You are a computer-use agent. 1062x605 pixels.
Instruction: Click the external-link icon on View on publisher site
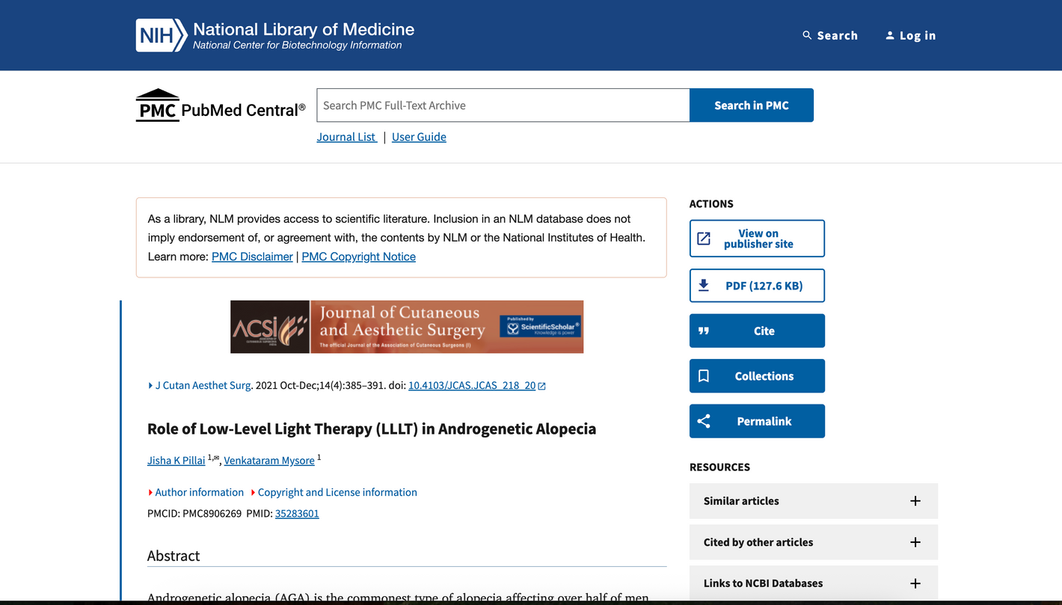pyautogui.click(x=704, y=239)
